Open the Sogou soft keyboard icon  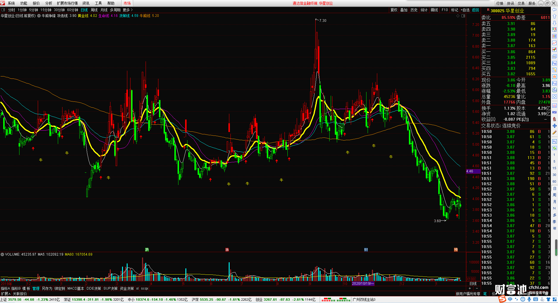pos(536,299)
